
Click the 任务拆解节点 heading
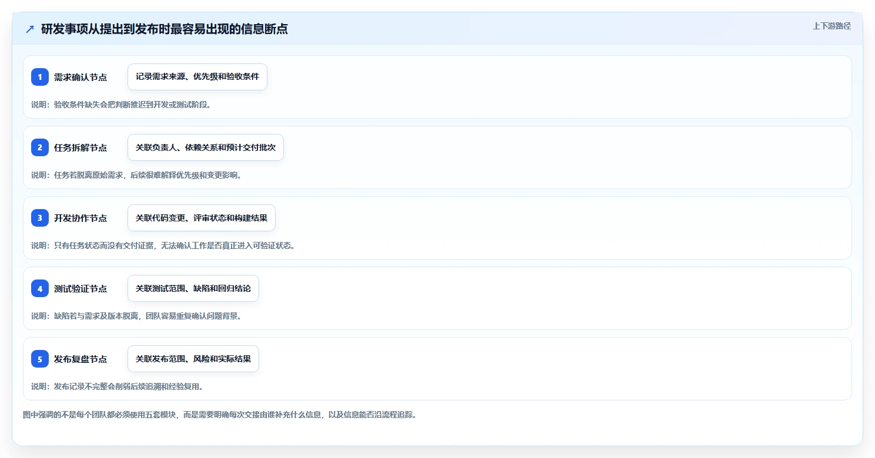coord(81,147)
